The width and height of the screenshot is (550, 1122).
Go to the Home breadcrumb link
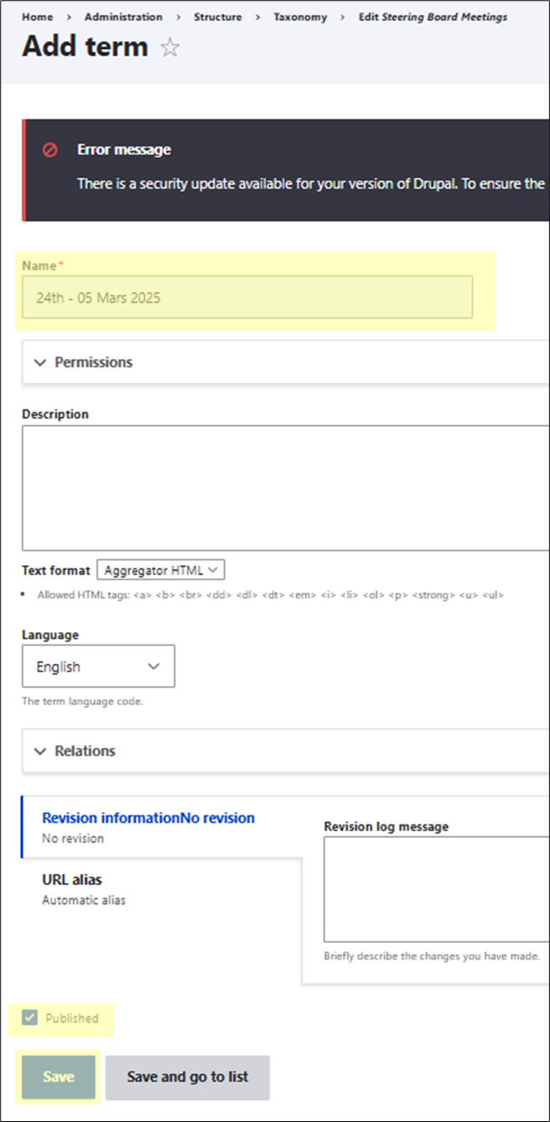click(36, 17)
